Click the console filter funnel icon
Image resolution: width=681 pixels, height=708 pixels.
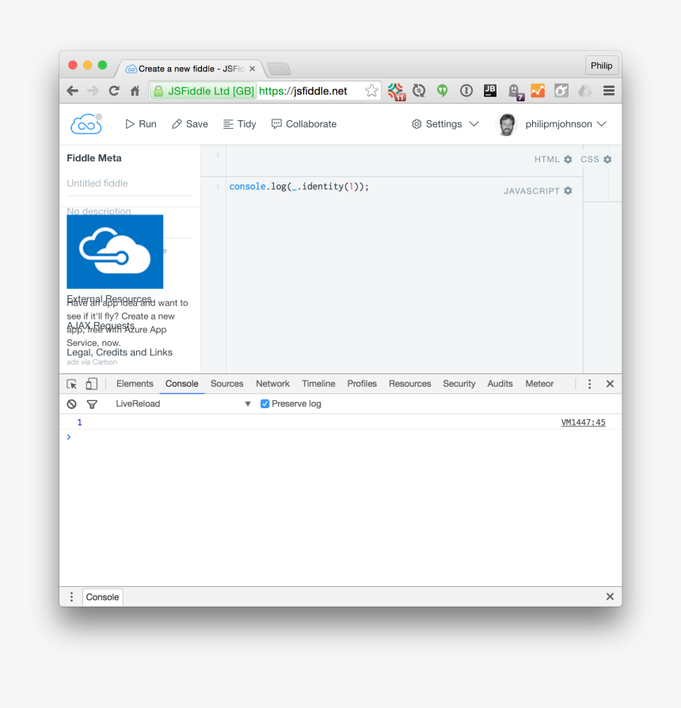coord(92,404)
